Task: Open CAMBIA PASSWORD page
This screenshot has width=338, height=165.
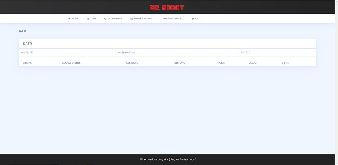Action: [x=172, y=19]
